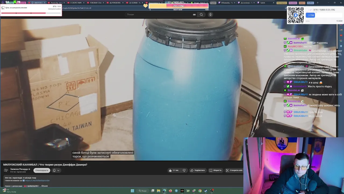Viewport: 344px width, 194px height.
Task: Switch to the (3) SCARAB browser tab
Action: click(134, 3)
